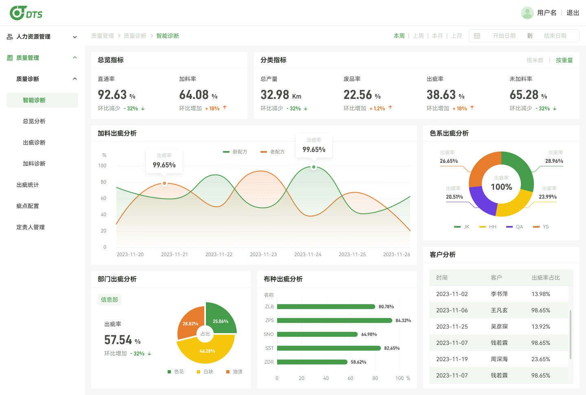Select the 上月 time filter

click(x=457, y=36)
